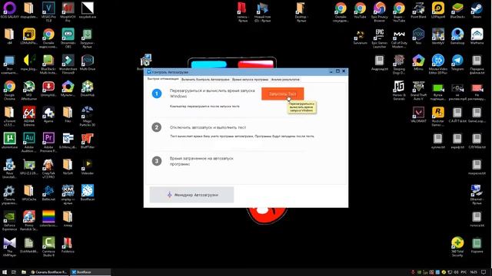Launch MorphVOX Pro from the desktop
The image size is (492, 276).
[x=68, y=11]
